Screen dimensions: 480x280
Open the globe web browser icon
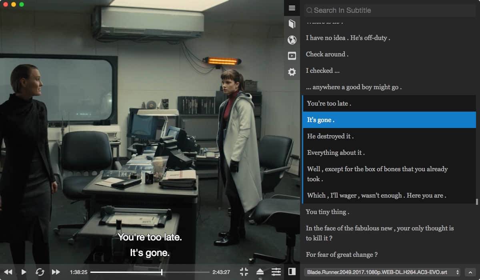click(292, 40)
